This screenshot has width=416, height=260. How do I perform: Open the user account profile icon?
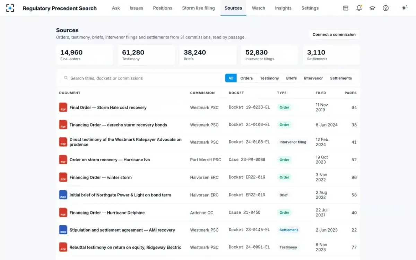385,8
